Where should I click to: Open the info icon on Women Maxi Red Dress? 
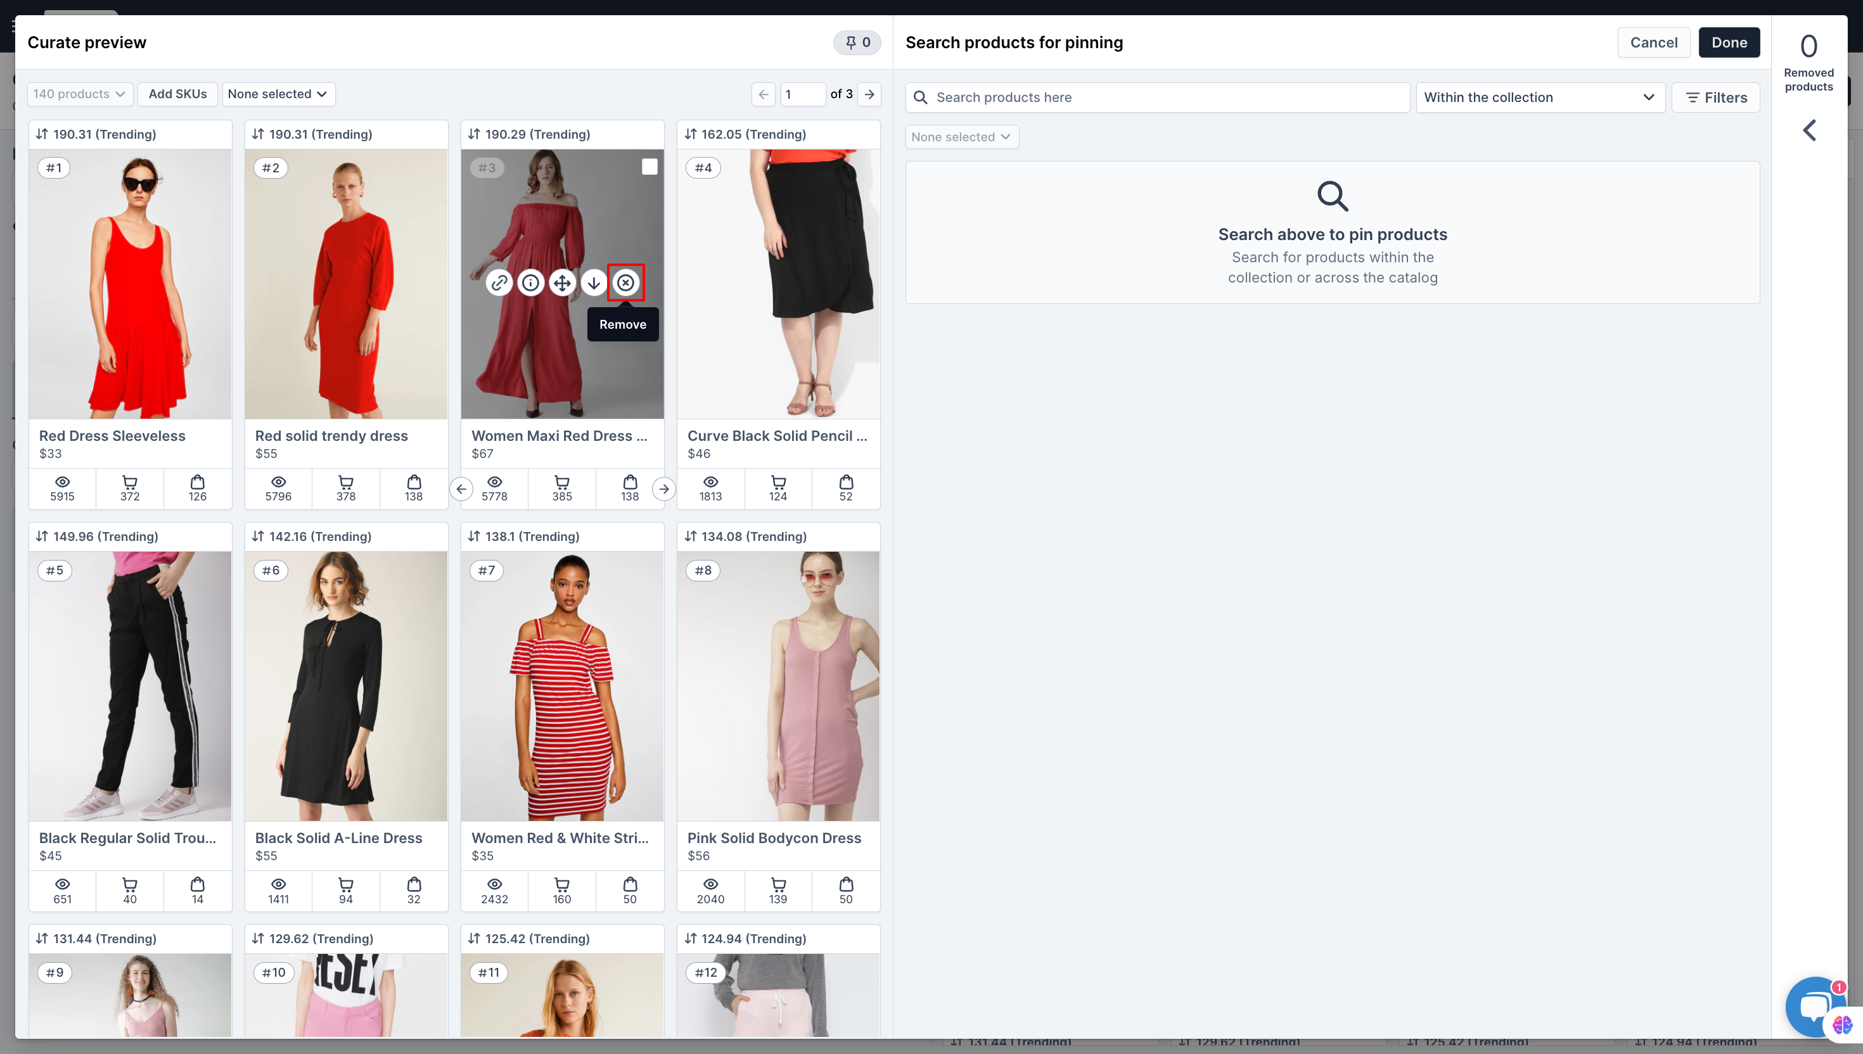pos(531,283)
